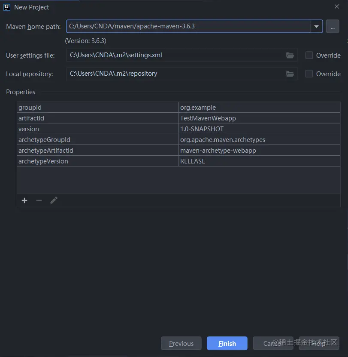This screenshot has height=357, width=348.
Task: Click the Cancel button
Action: (x=273, y=343)
